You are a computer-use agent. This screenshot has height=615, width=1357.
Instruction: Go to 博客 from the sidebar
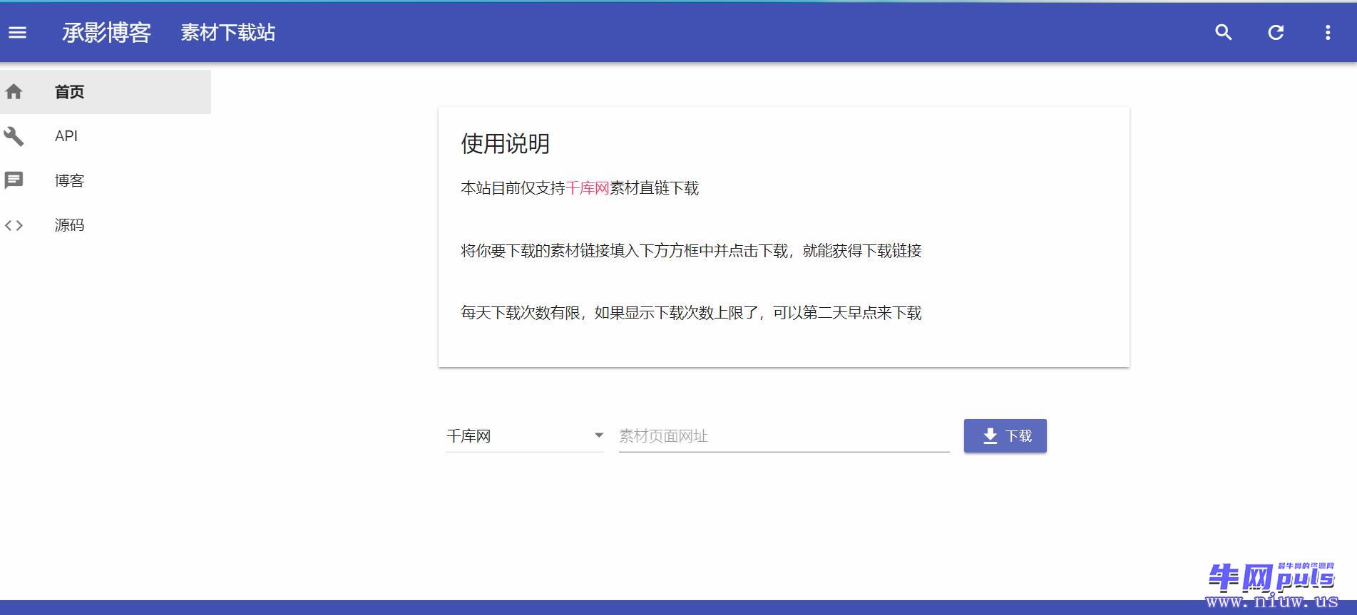tap(106, 180)
